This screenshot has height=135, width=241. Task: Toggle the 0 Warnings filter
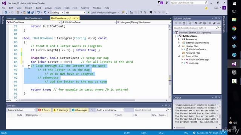[61, 110]
